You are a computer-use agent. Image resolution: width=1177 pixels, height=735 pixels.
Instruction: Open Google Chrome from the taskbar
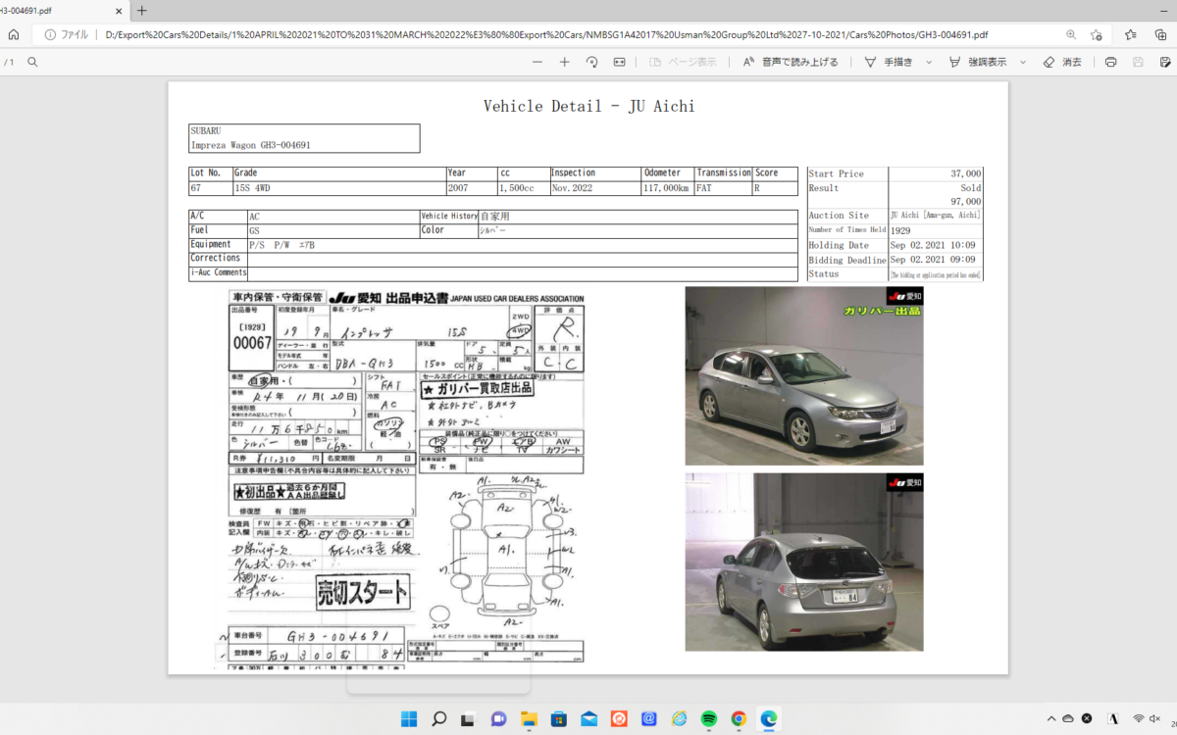point(739,718)
